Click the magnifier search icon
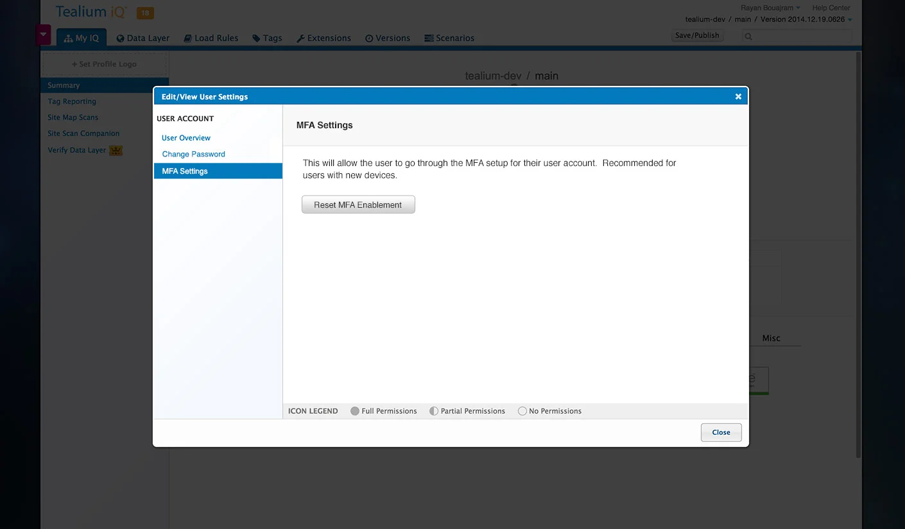Screen dimensions: 905x529 748,37
